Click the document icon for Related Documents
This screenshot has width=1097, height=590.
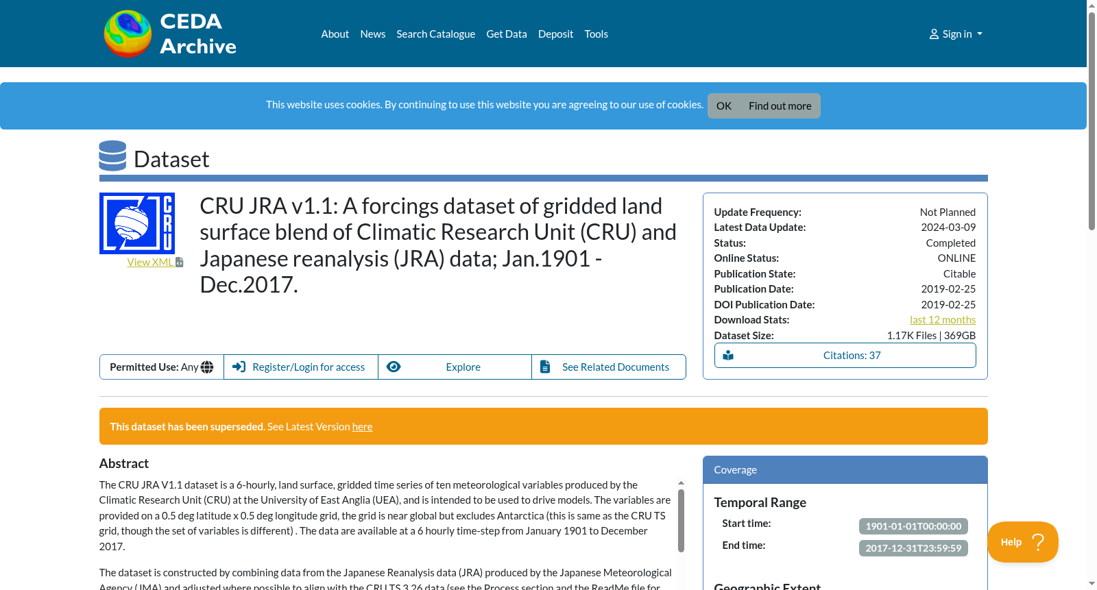pos(545,367)
